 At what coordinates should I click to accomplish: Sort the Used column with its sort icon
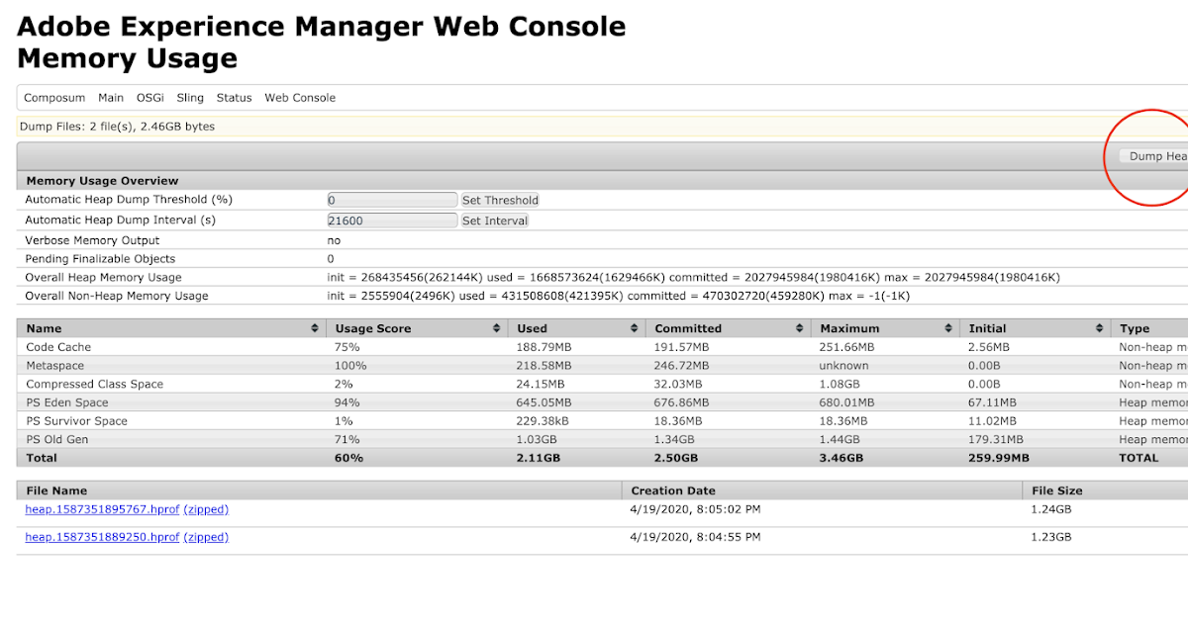635,327
